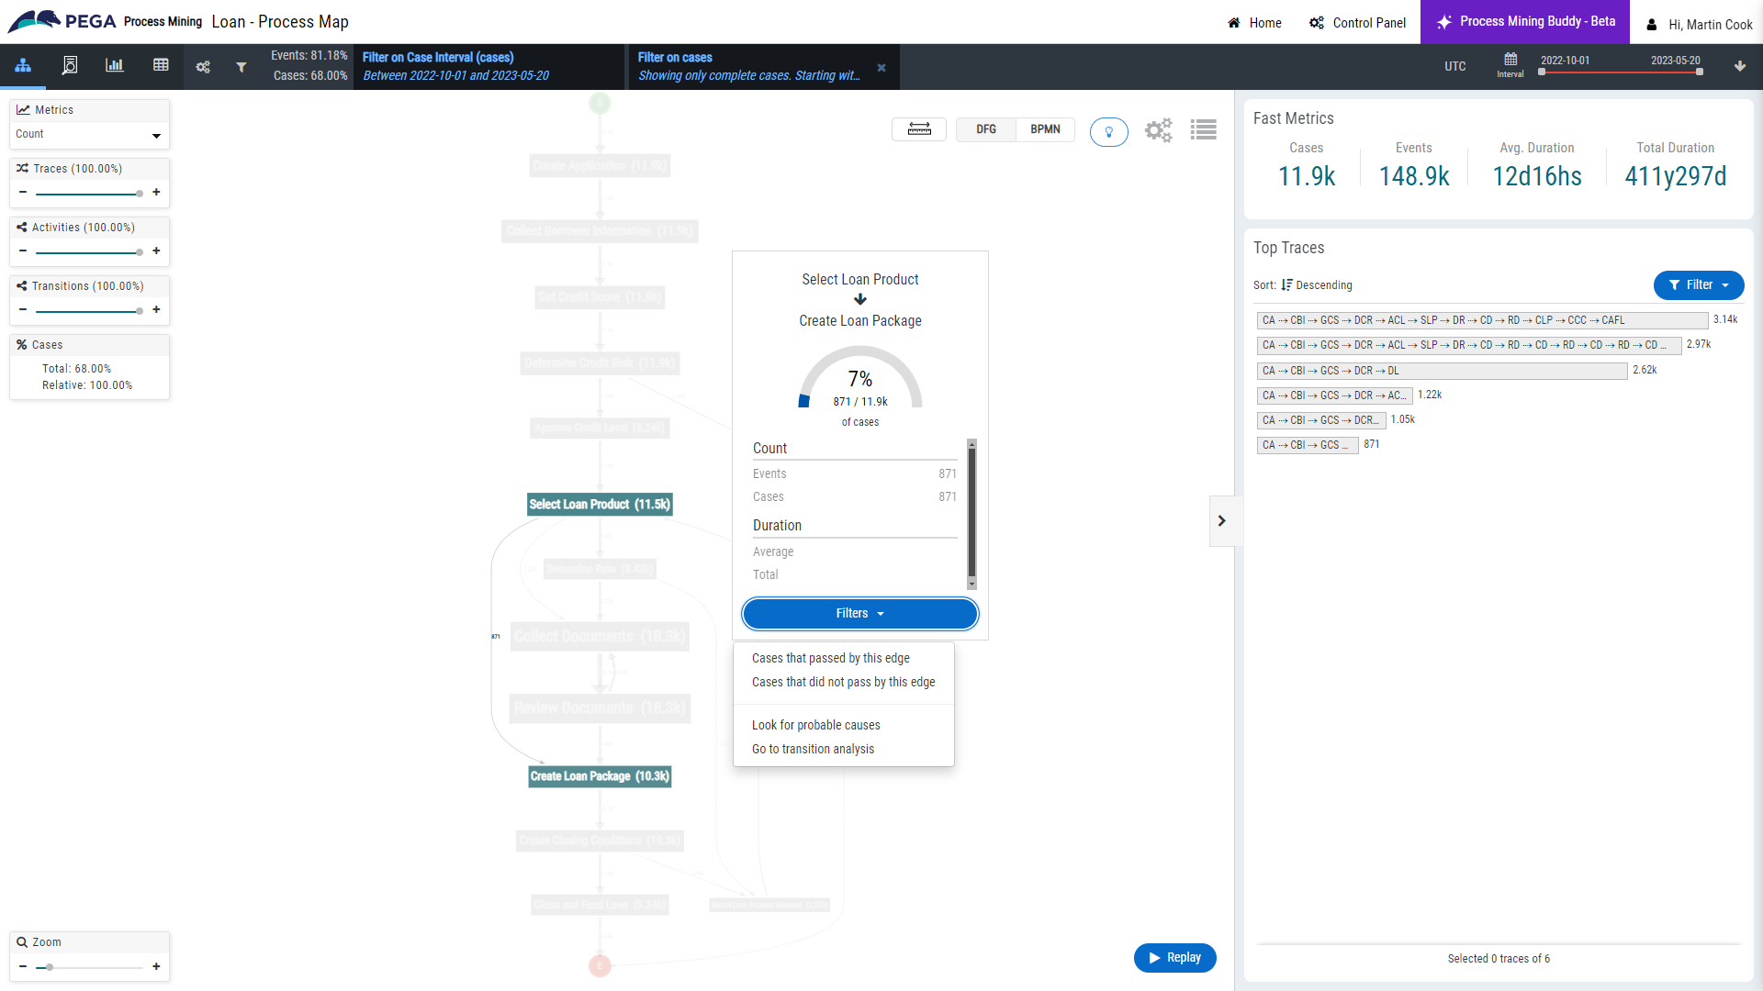This screenshot has height=991, width=1763.
Task: Open the process map view icon
Action: pos(23,66)
